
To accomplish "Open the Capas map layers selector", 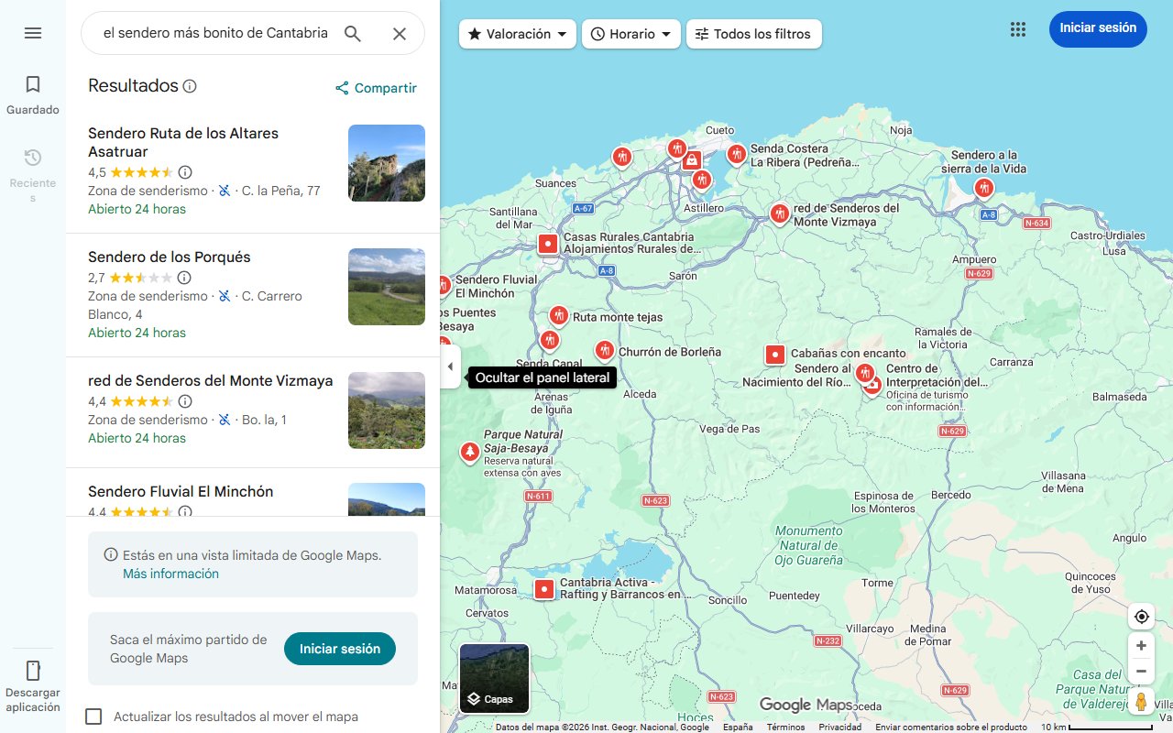I will [x=493, y=679].
